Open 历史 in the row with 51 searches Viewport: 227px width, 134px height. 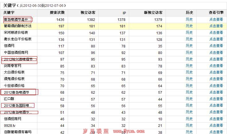click(x=189, y=112)
